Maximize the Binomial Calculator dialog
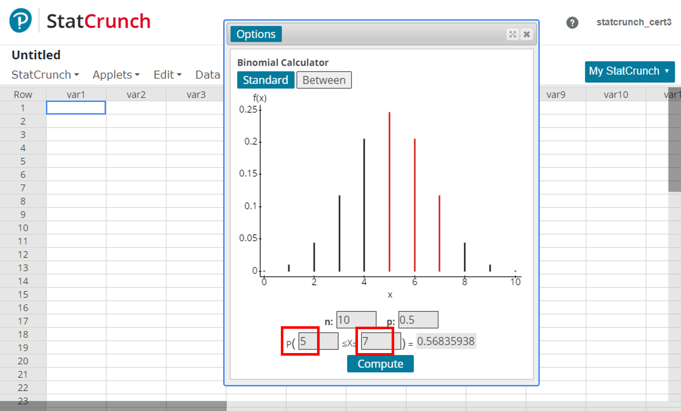 513,34
